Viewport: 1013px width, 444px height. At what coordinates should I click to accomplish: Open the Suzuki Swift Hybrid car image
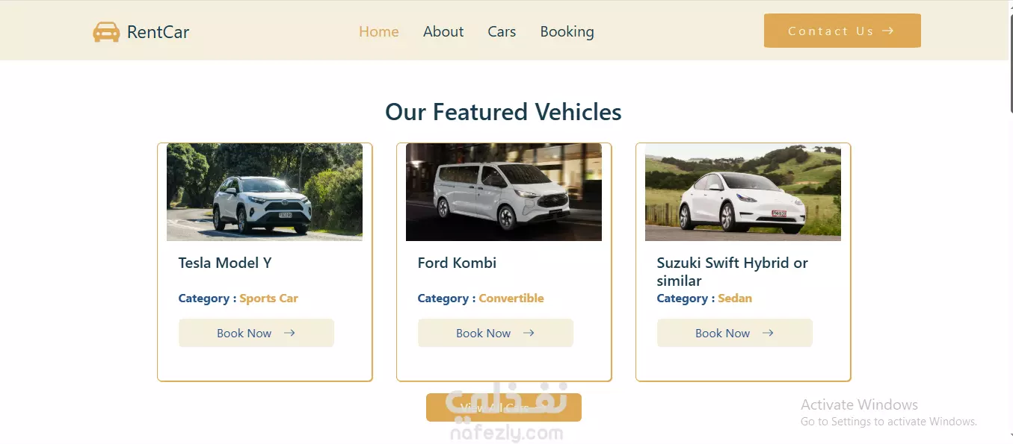(x=743, y=192)
